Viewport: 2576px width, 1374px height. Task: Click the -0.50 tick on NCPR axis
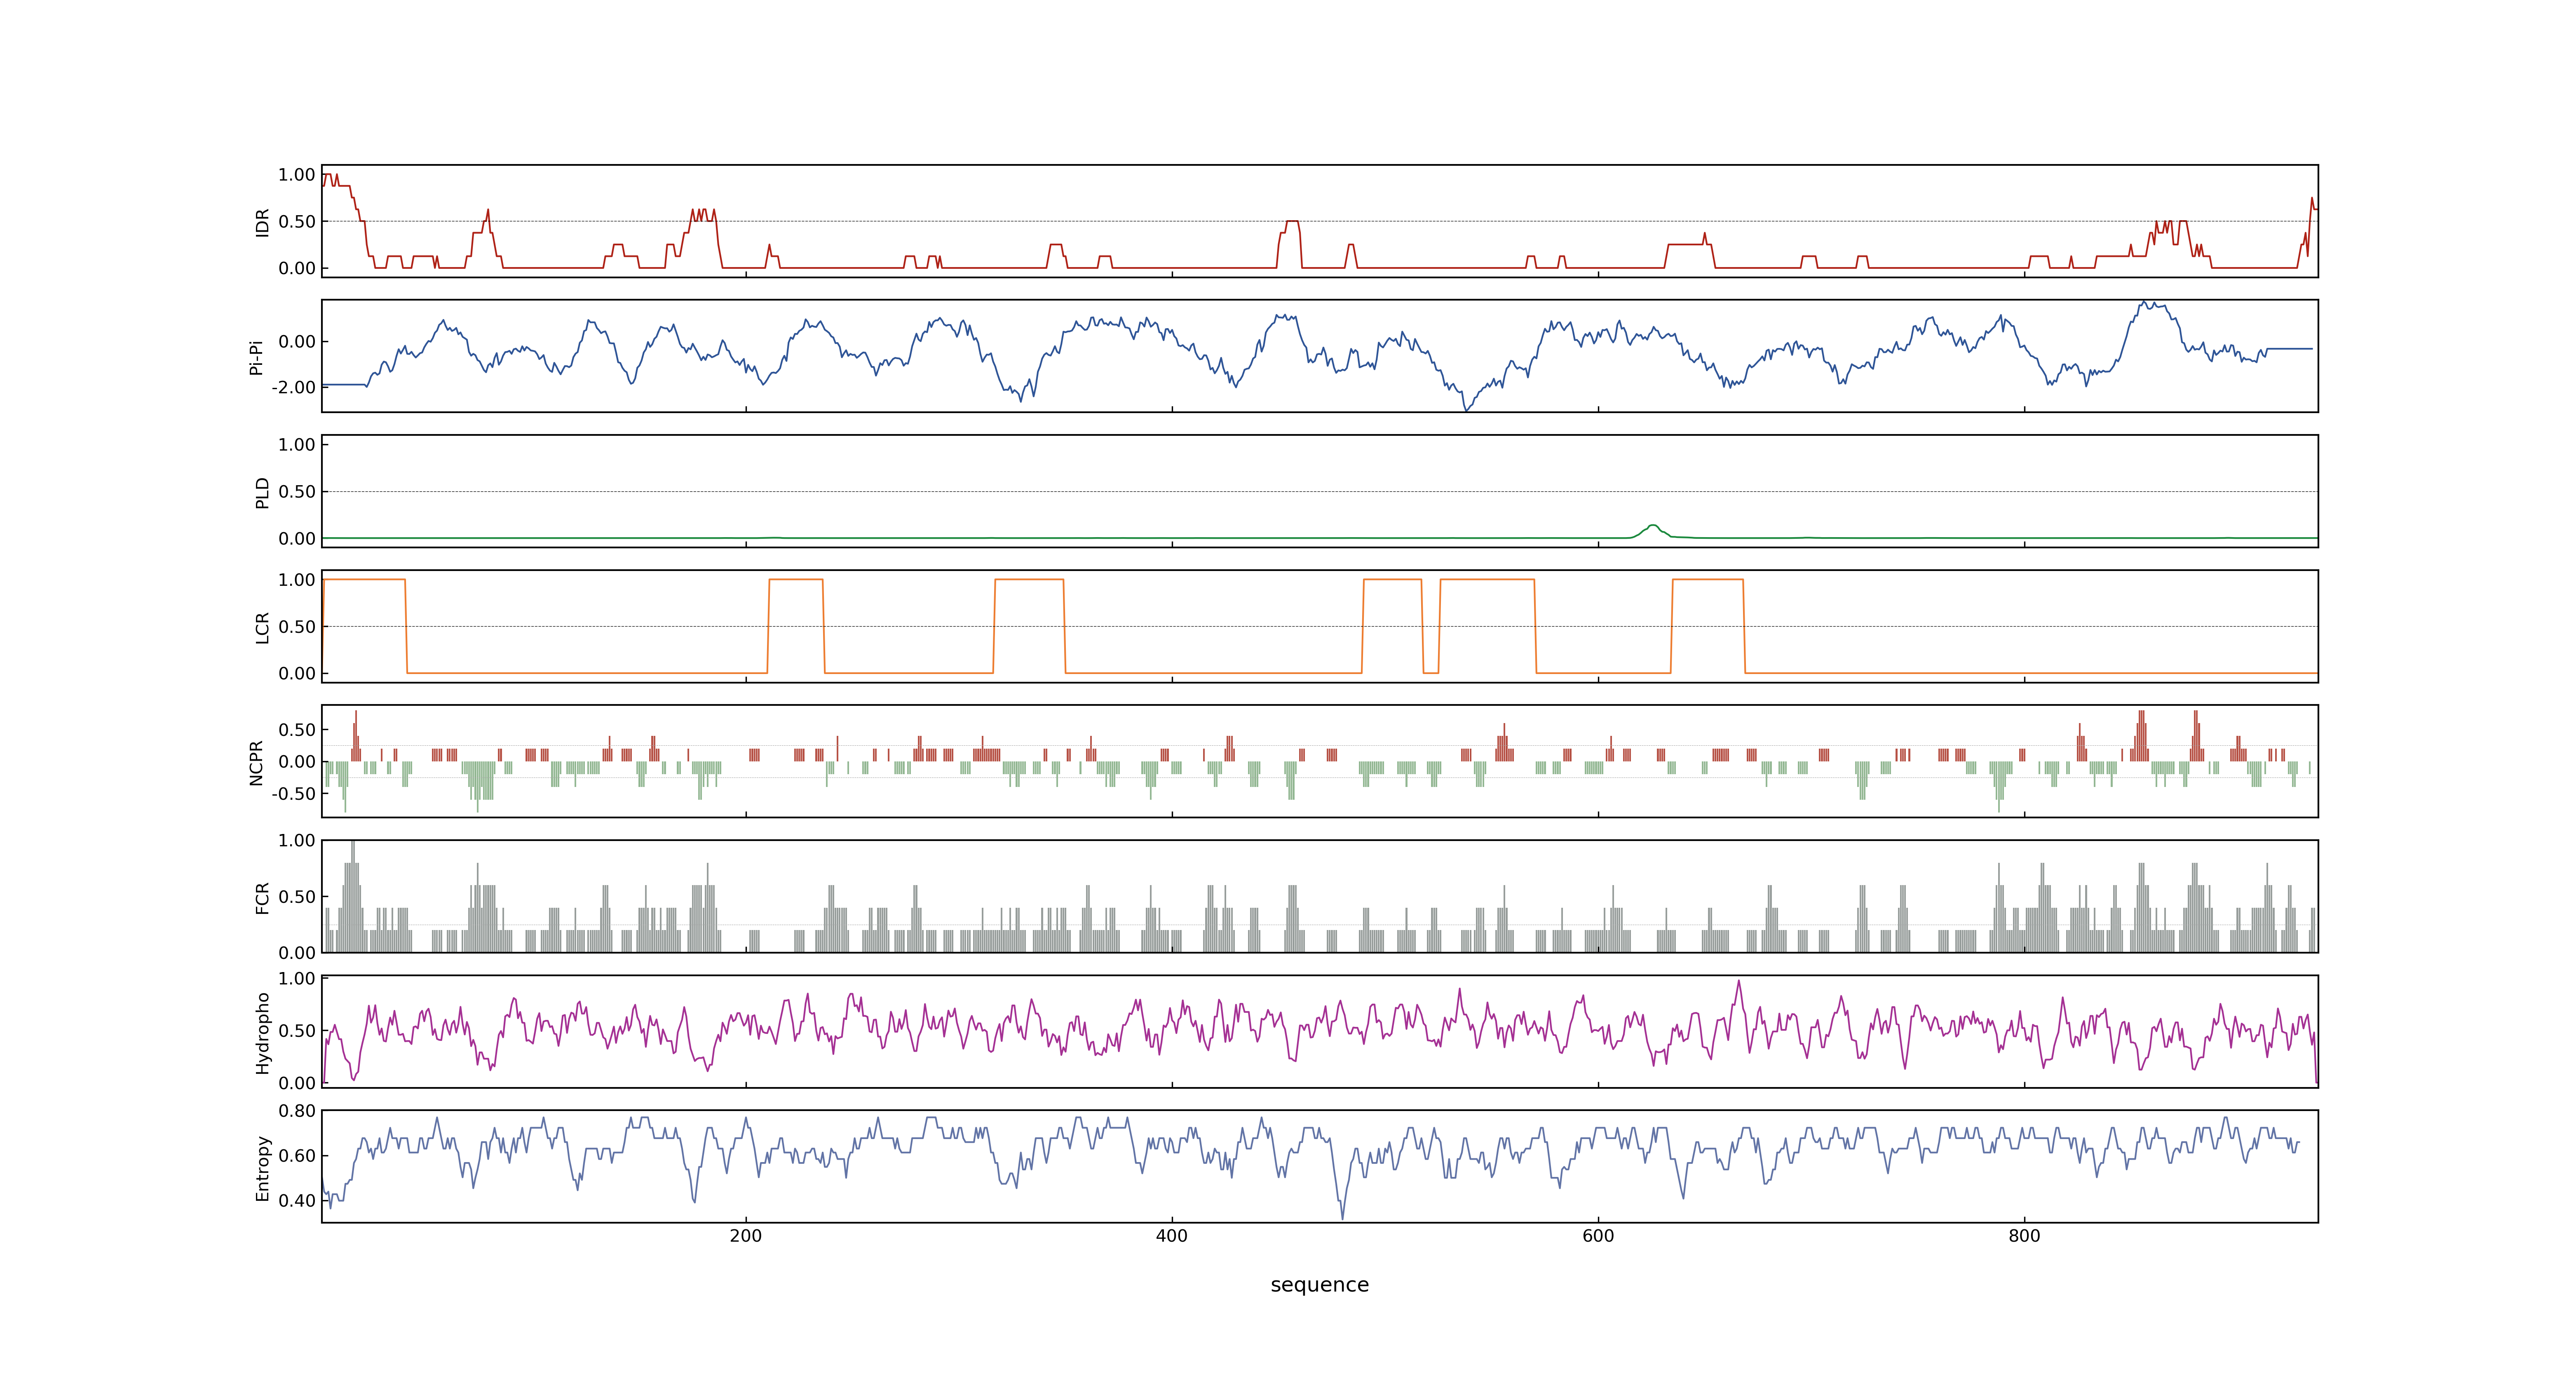[x=293, y=794]
